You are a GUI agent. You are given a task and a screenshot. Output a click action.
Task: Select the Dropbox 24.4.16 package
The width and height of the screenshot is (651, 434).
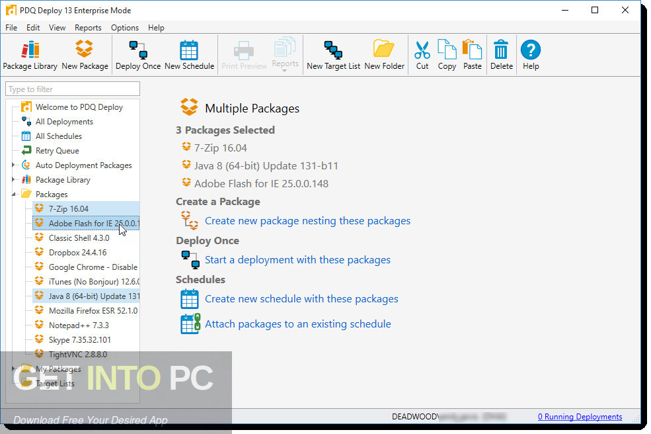click(x=77, y=252)
